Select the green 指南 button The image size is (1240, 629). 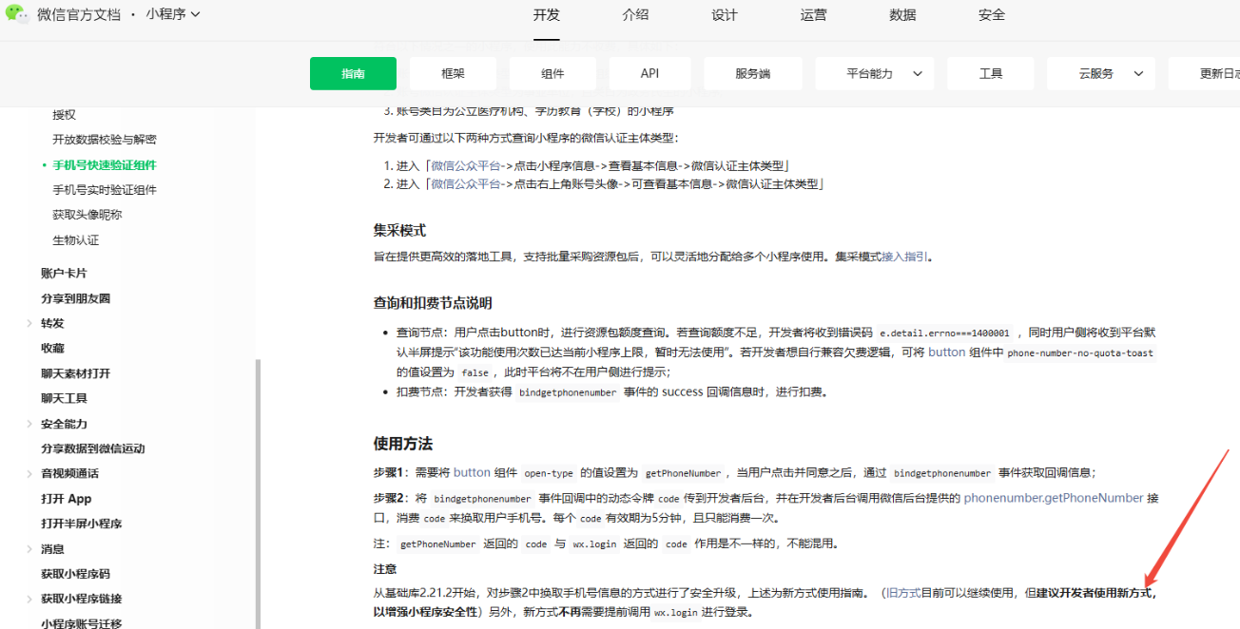coord(353,73)
